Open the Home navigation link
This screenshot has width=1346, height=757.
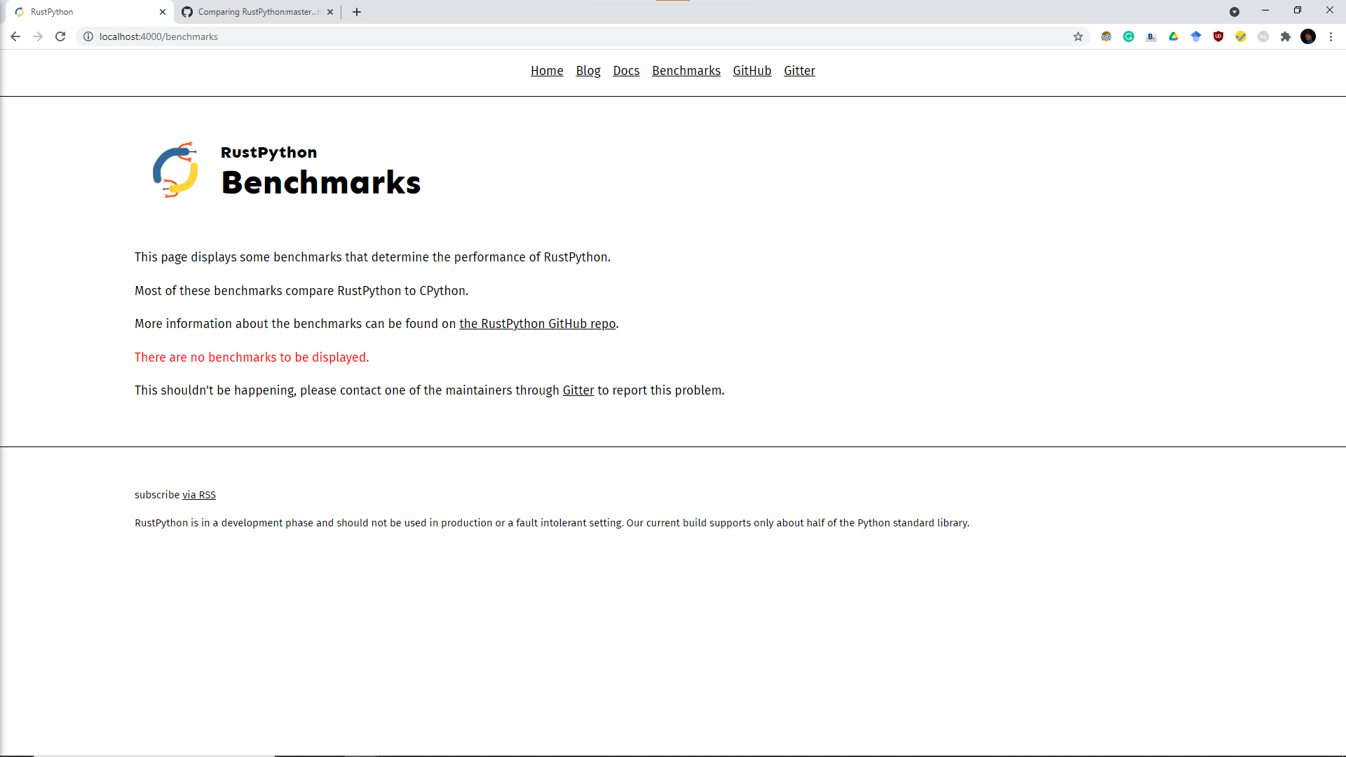tap(547, 71)
